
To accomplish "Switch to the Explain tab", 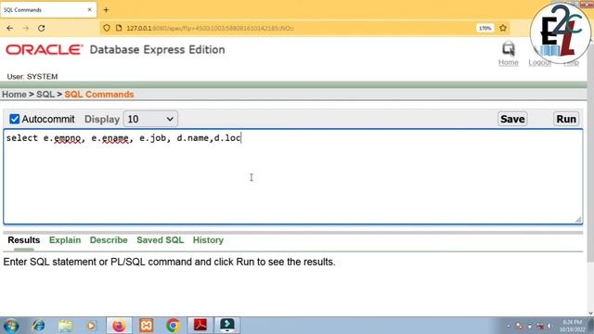I will pyautogui.click(x=65, y=240).
